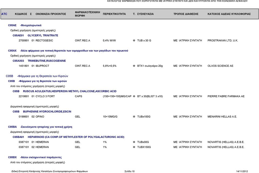Select the packaging "BT x 30(BLIST 3 x10)"
This screenshot has height=173, width=259.
(x=150, y=96)
